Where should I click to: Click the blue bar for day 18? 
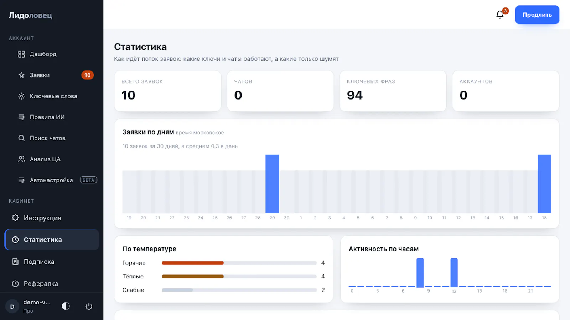tap(544, 184)
